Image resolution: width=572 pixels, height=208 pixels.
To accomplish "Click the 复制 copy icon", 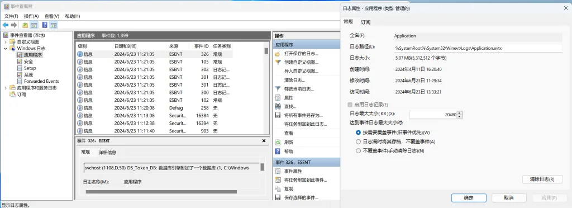I will pos(278,188).
